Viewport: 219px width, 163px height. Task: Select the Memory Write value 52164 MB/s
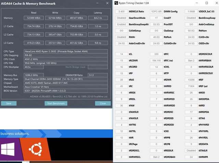55,18
